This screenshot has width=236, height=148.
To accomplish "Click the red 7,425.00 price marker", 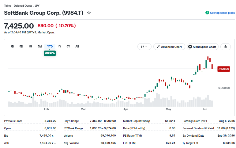I will 223,69.
